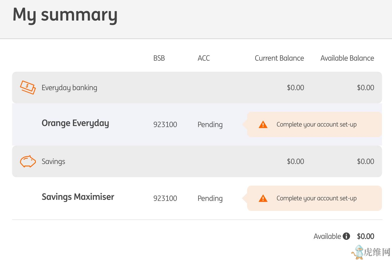The width and height of the screenshot is (392, 261).
Task: Complete account set-up for Orange Everyday
Action: click(316, 124)
